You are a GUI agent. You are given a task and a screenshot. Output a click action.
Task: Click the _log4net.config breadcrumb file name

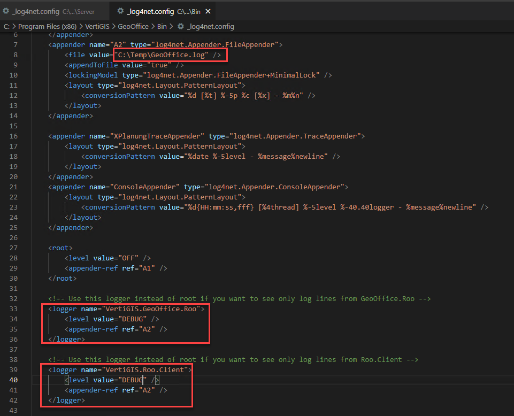point(211,26)
